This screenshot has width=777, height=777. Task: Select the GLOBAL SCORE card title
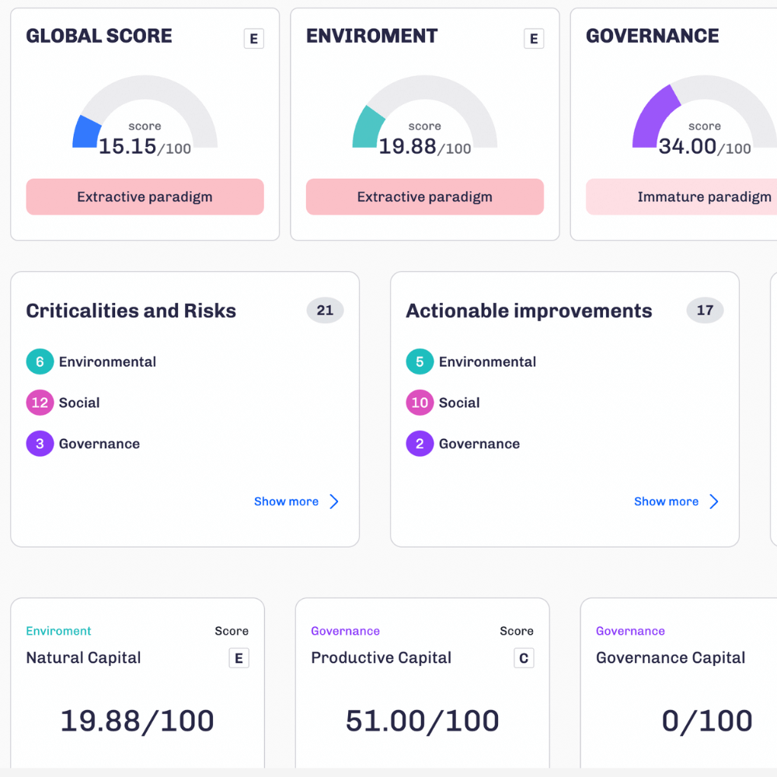click(x=99, y=37)
